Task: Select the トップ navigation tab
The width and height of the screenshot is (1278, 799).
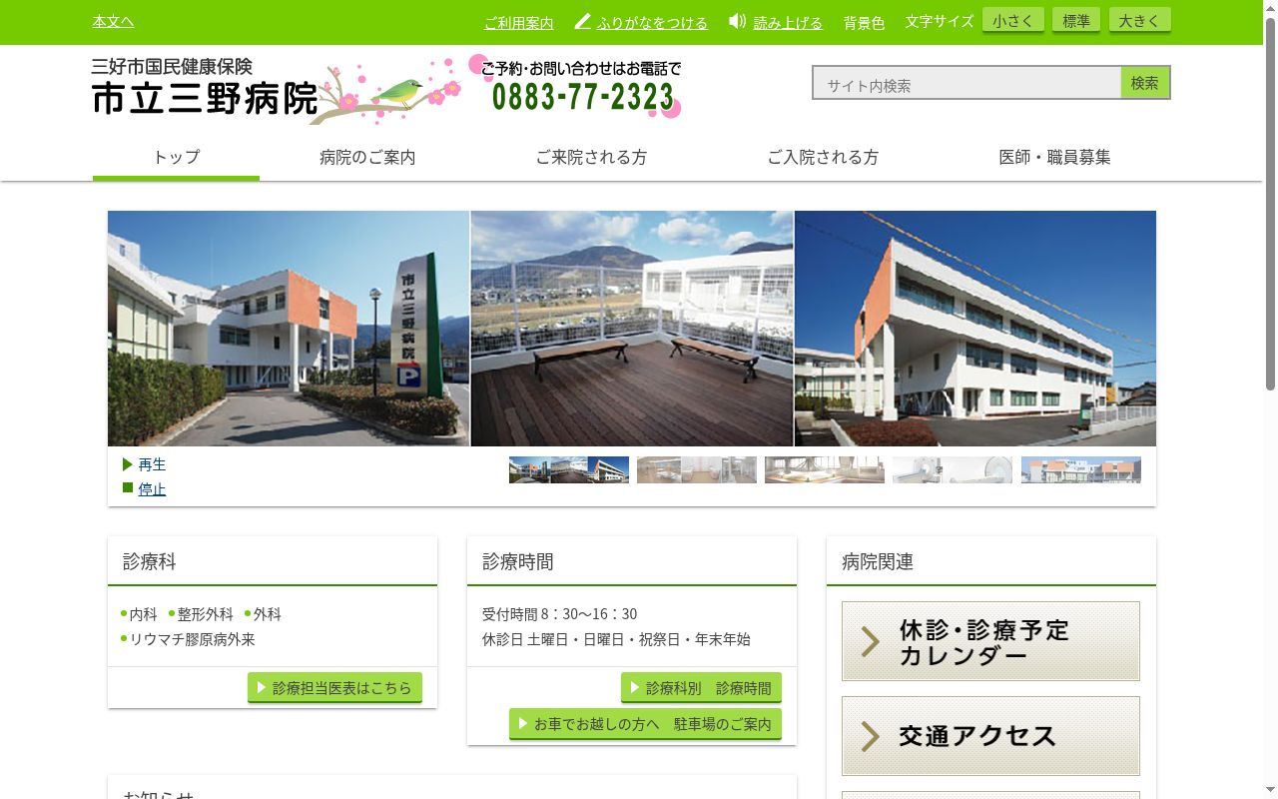Action: 176,157
